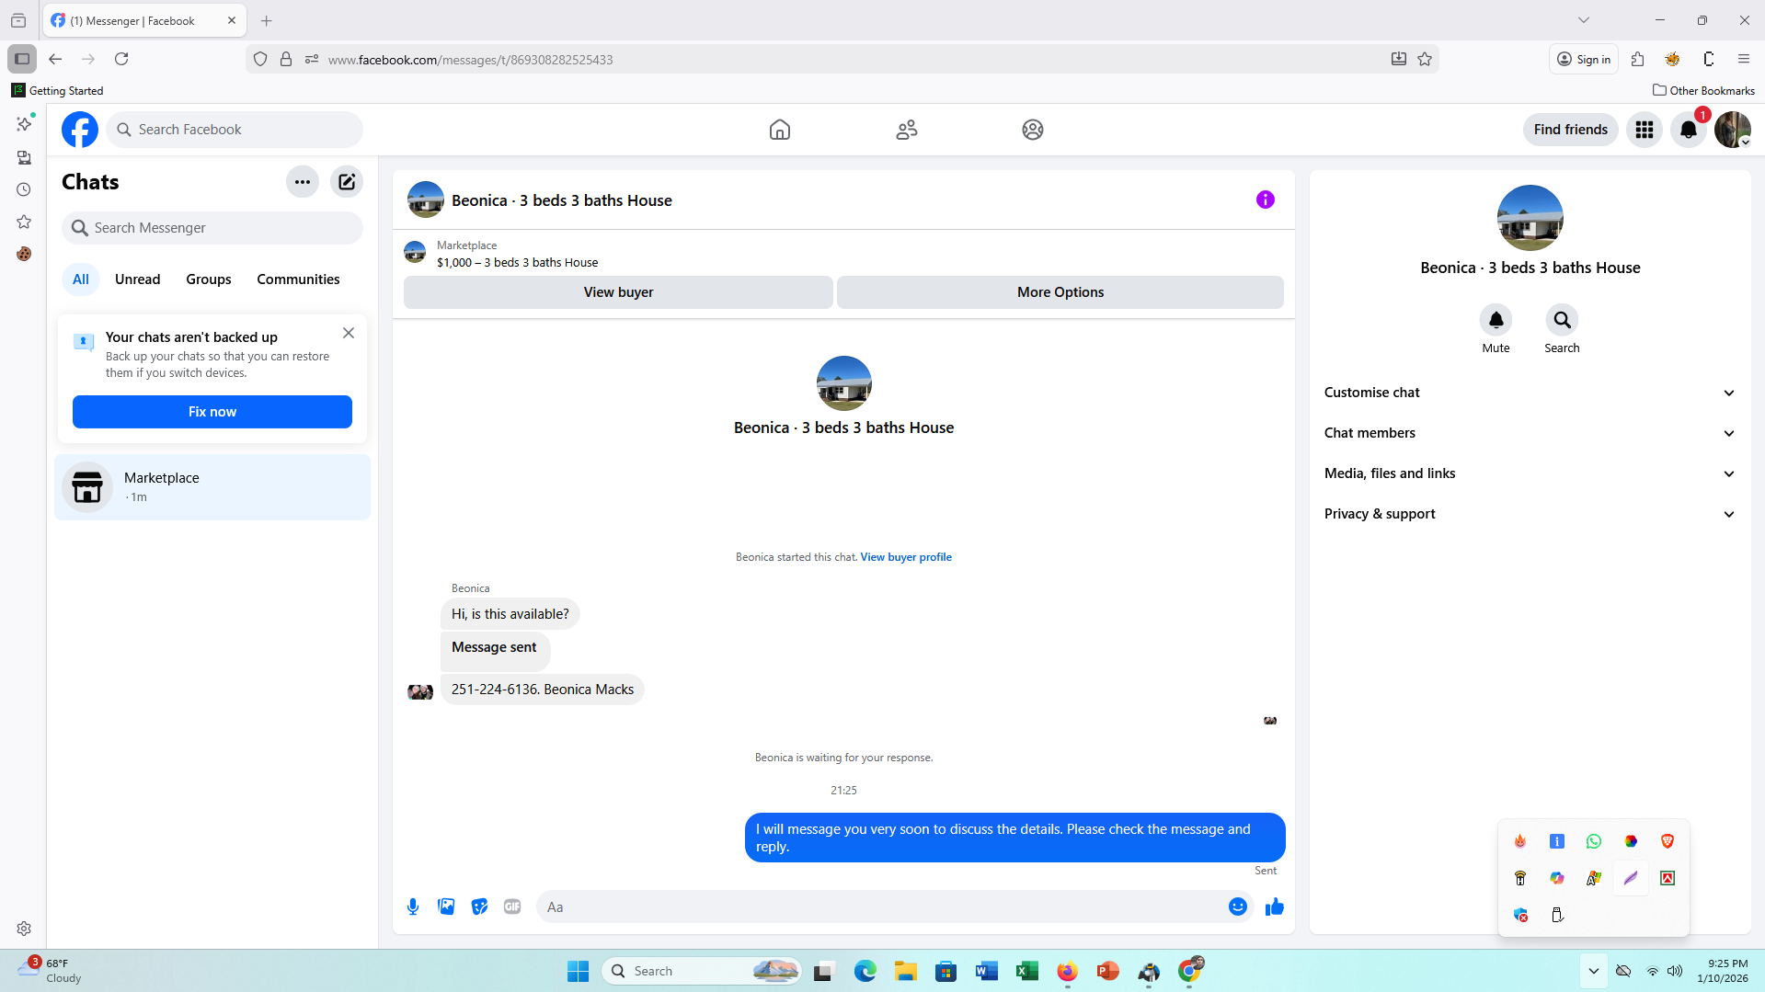Open sidebar bookmarks star icon
Viewport: 1765px width, 992px height.
[x=24, y=222]
